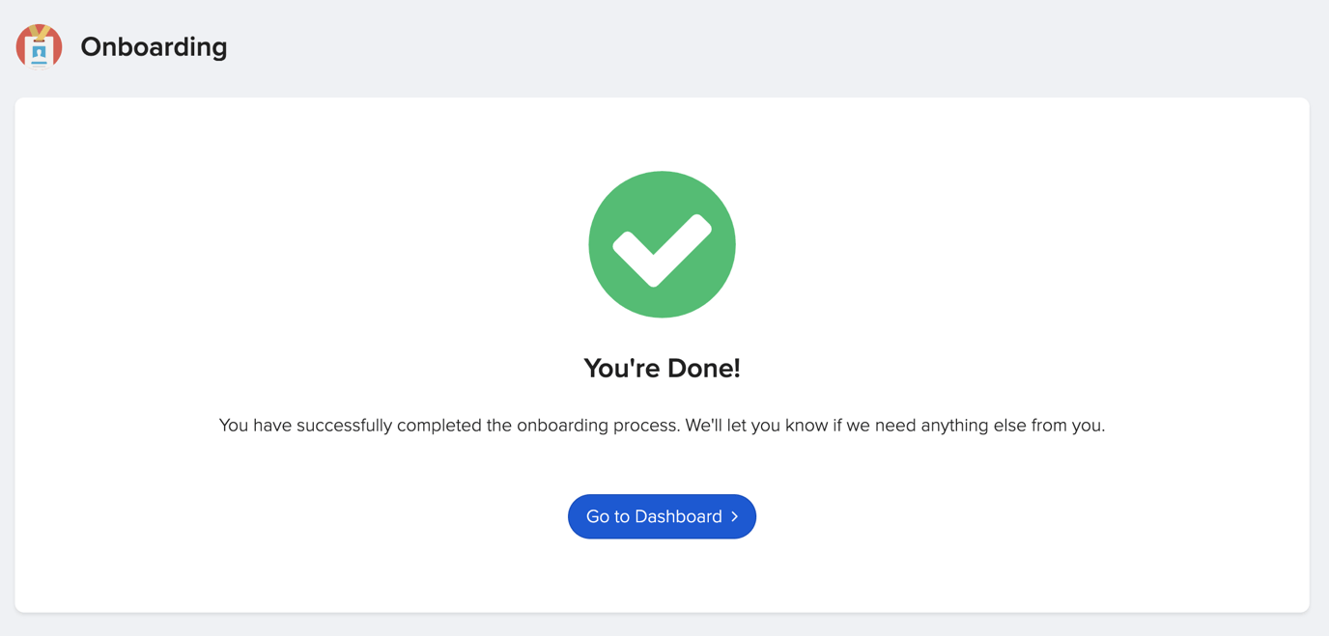Image resolution: width=1329 pixels, height=636 pixels.
Task: Click the yellow lanyard on the app logo
Action: pos(39,32)
